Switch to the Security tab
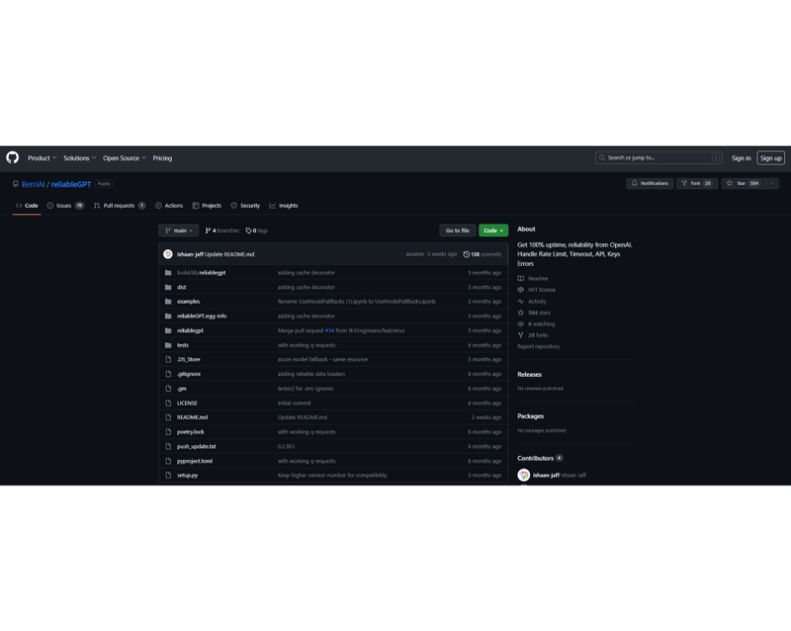Screen dimensions: 791x631 tap(245, 206)
